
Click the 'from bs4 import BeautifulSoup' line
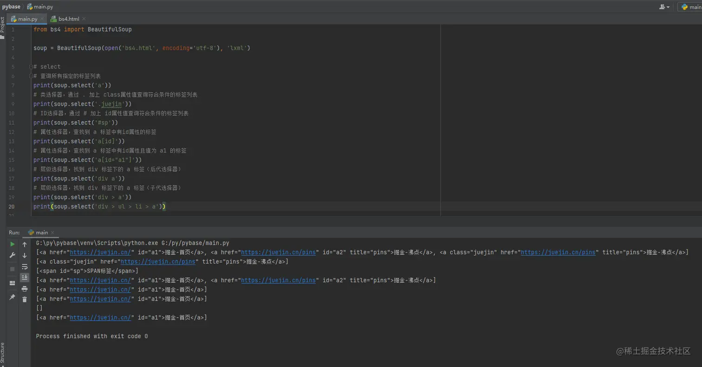coord(83,29)
